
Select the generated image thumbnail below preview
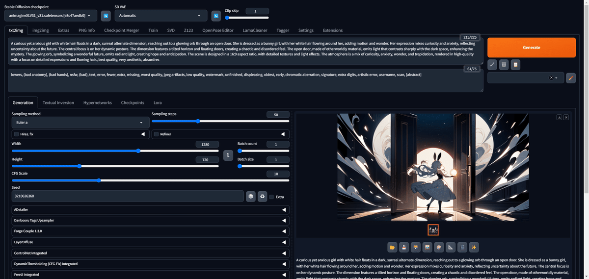click(433, 229)
